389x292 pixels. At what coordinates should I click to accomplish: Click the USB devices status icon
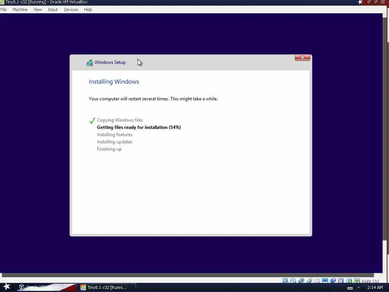(309, 281)
